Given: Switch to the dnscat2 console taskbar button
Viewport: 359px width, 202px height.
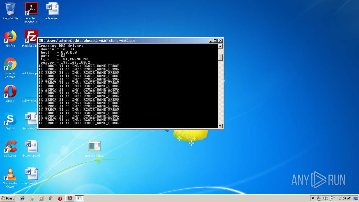Looking at the screenshot, I should point(79,198).
